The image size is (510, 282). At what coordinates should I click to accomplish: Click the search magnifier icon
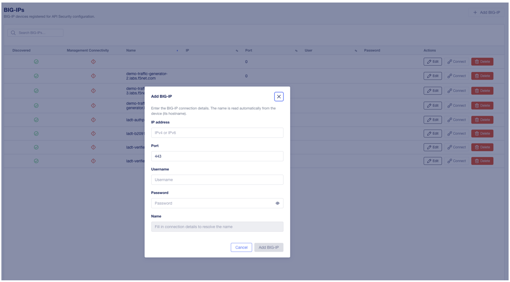(13, 33)
